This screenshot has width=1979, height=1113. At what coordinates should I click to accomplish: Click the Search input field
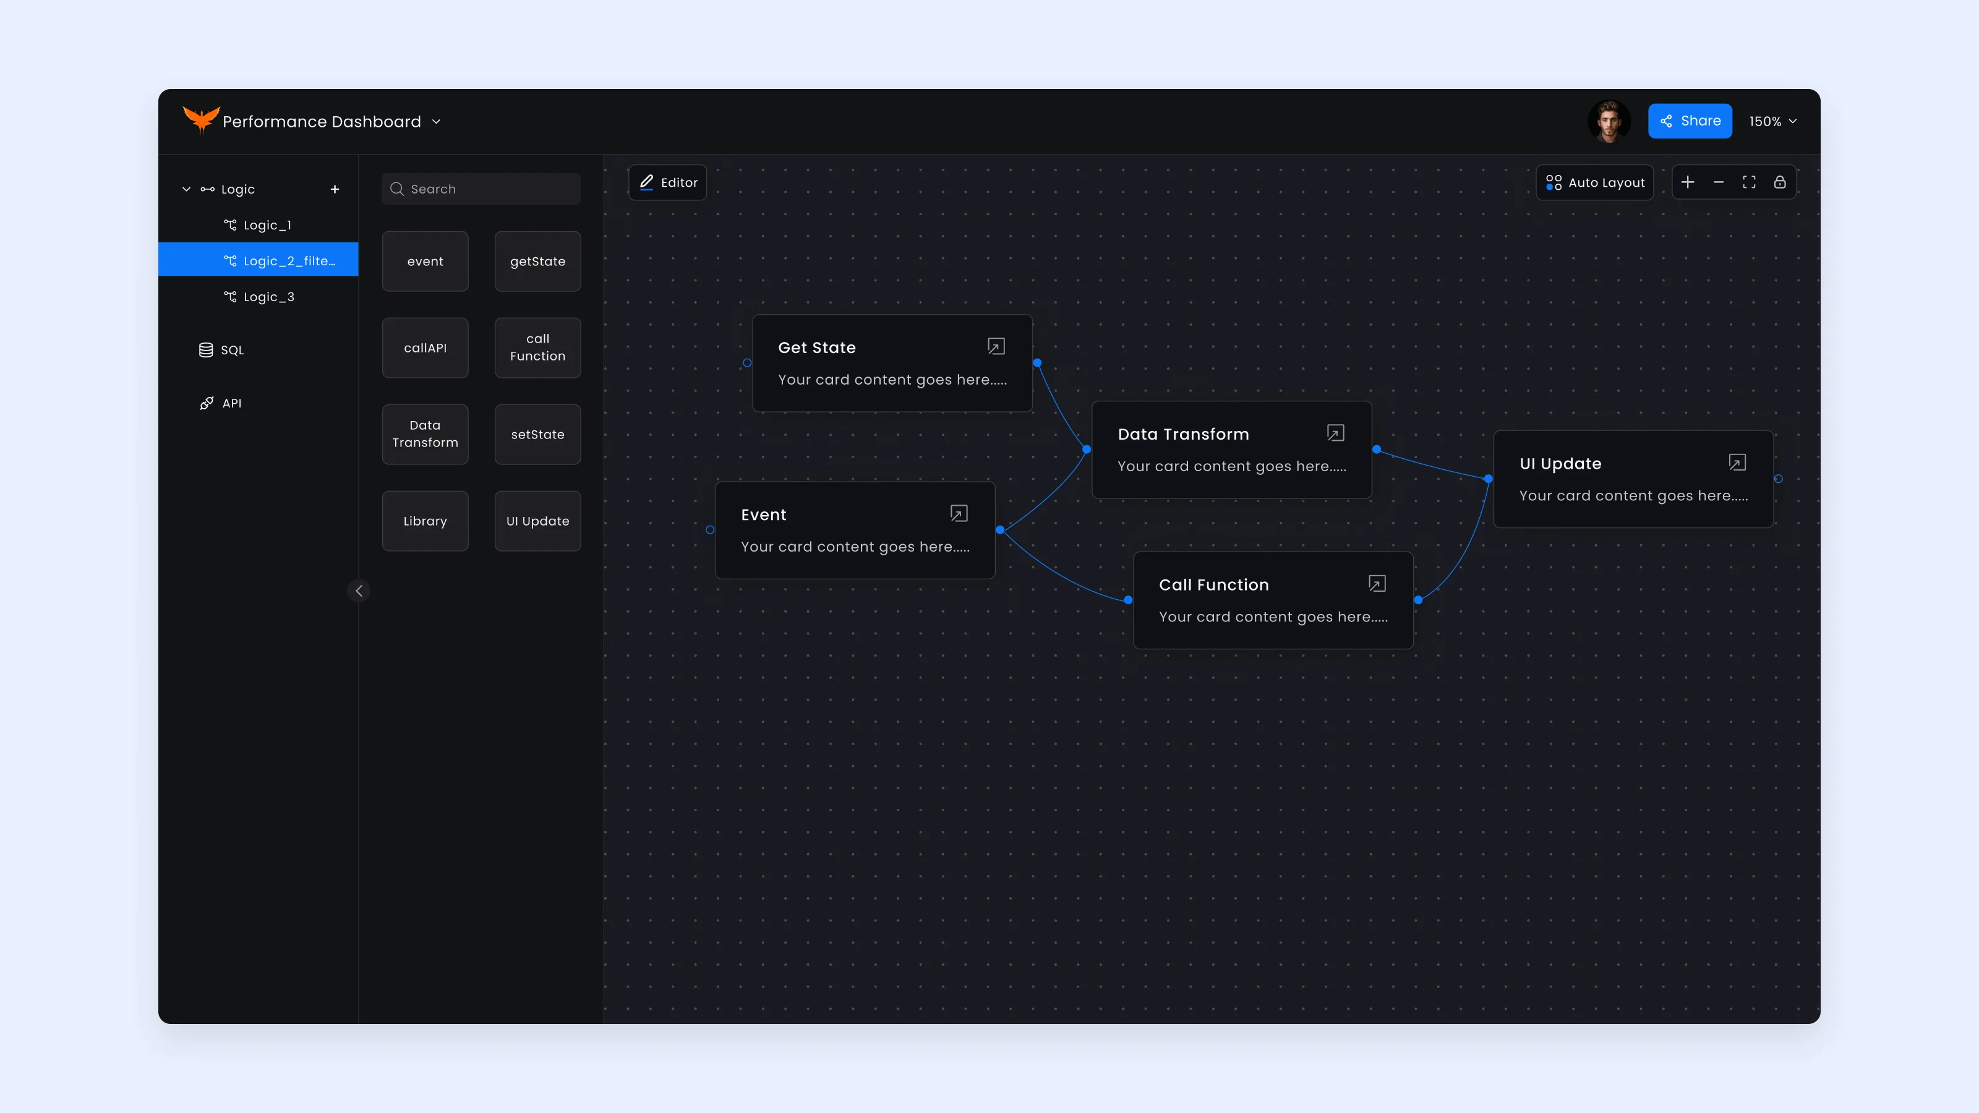[x=481, y=189]
